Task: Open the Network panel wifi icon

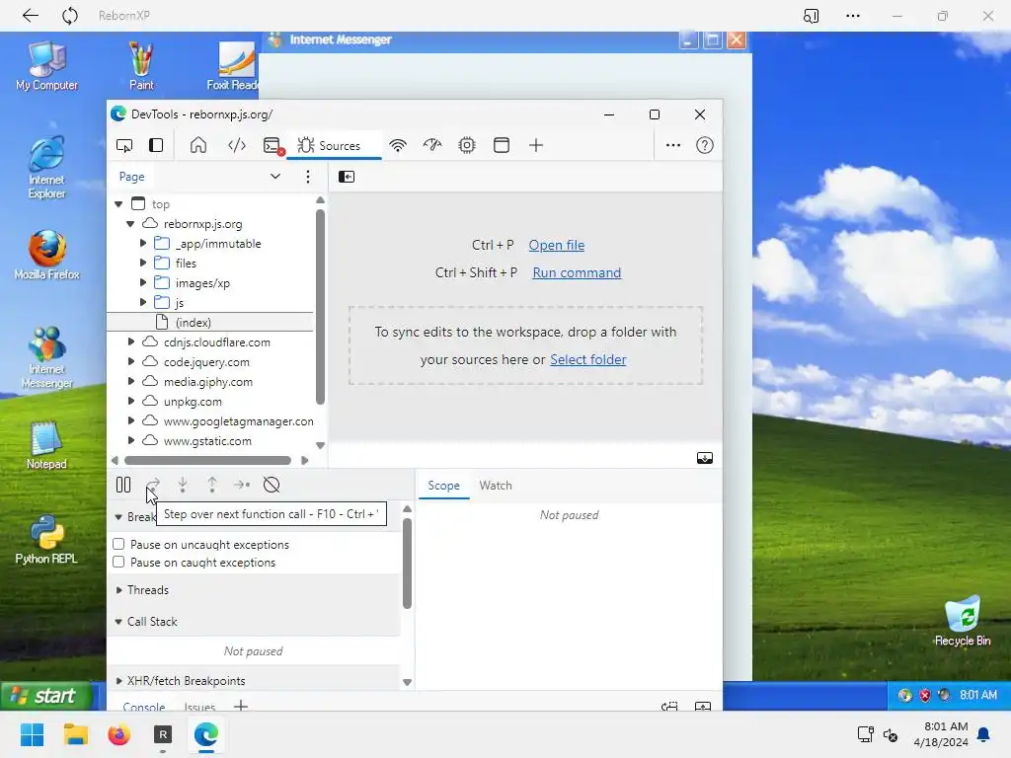Action: (x=398, y=146)
